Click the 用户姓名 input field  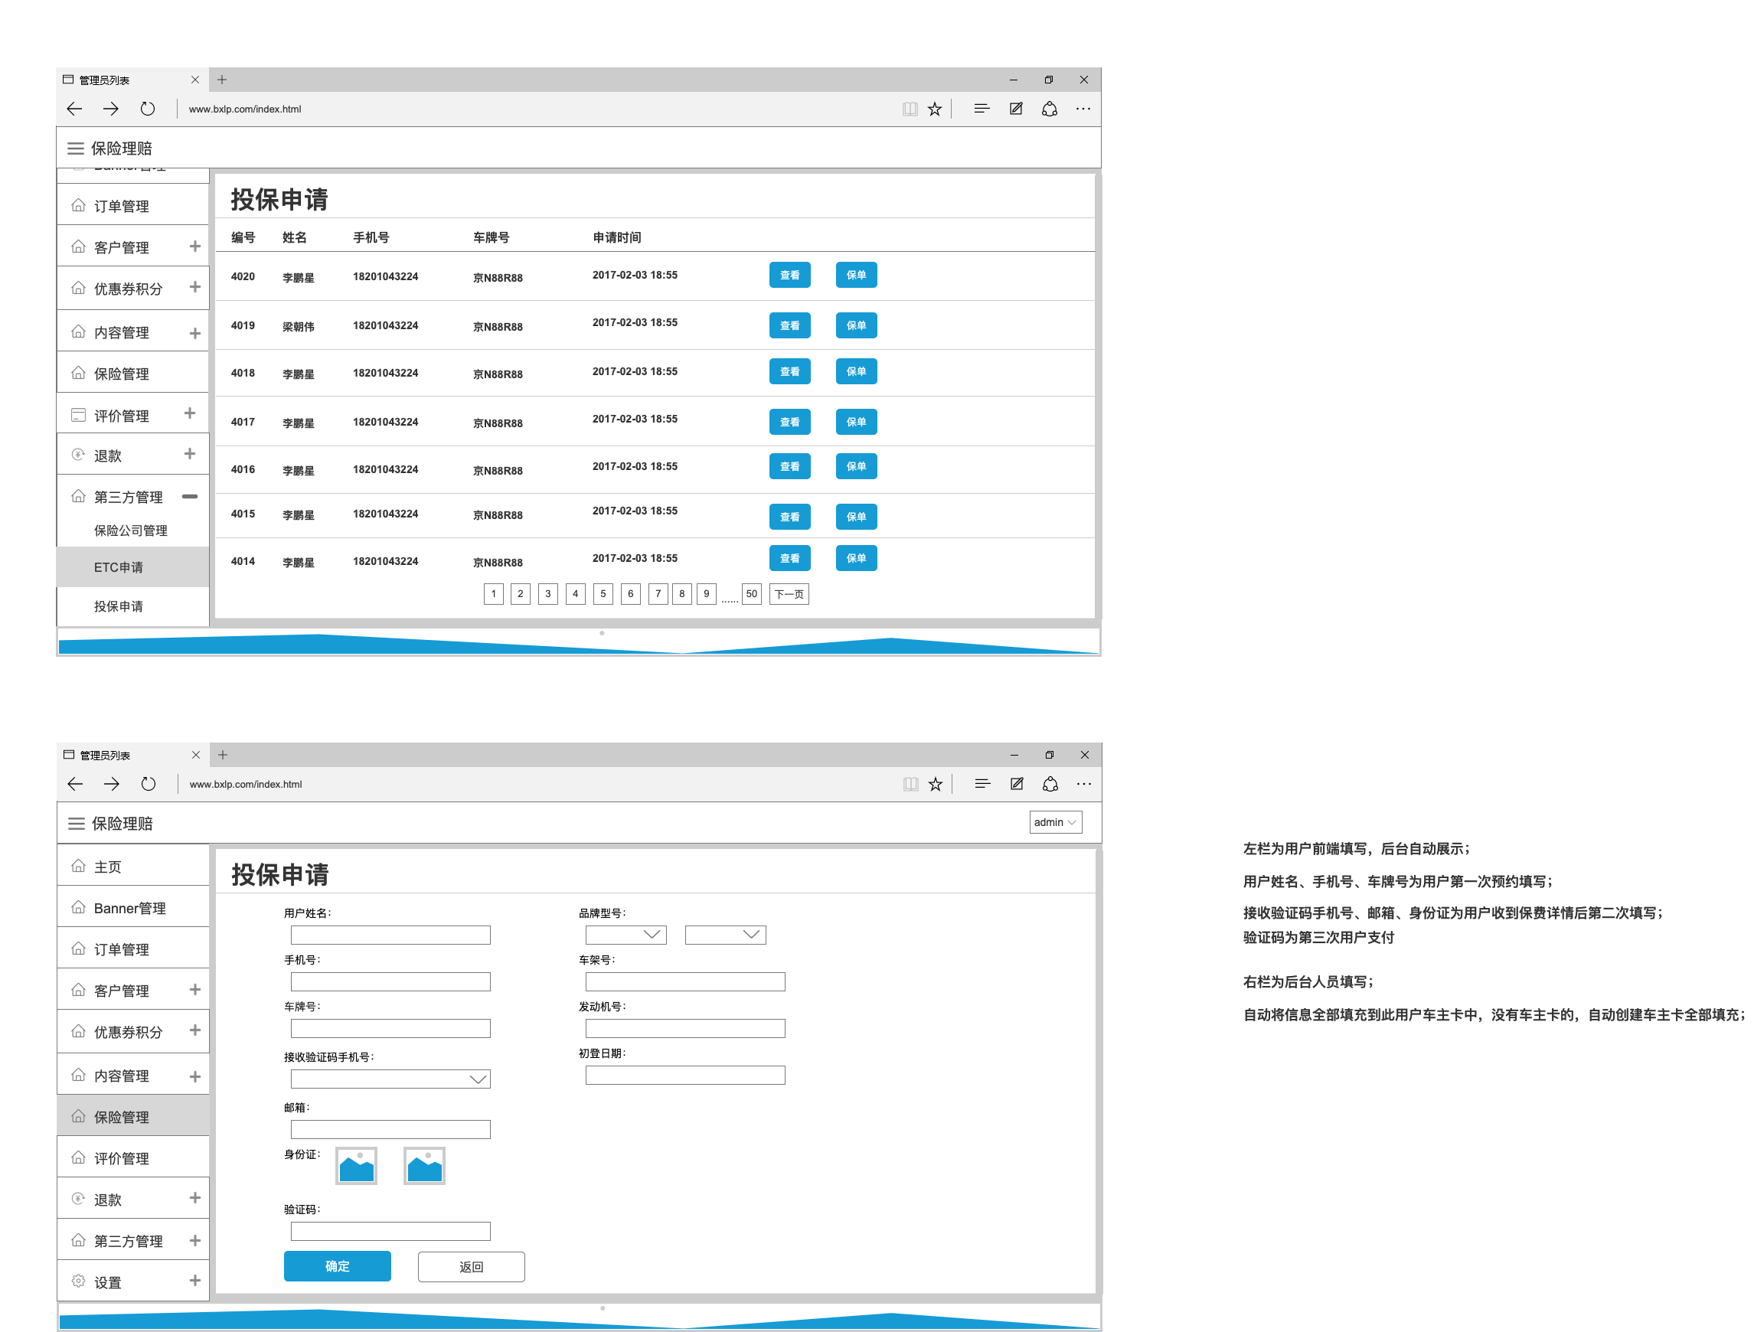click(391, 935)
